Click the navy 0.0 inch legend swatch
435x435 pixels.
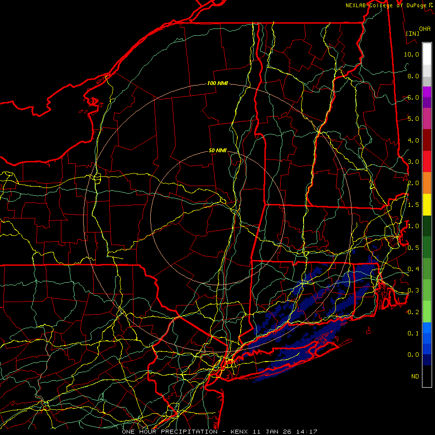(427, 360)
